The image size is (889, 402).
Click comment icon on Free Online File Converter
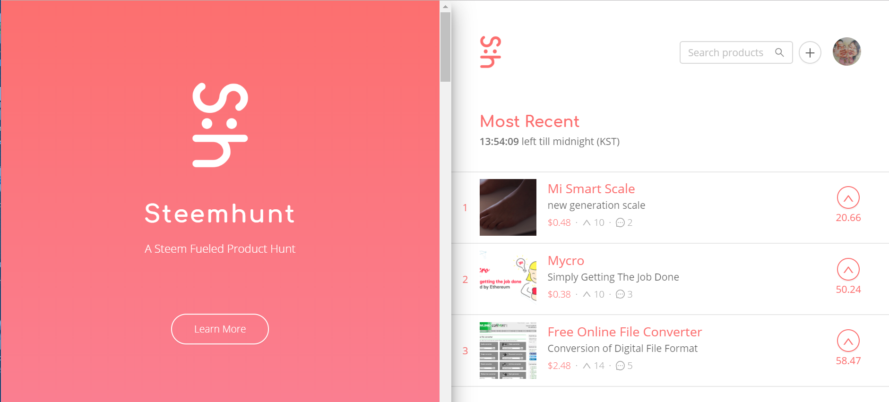click(x=620, y=366)
